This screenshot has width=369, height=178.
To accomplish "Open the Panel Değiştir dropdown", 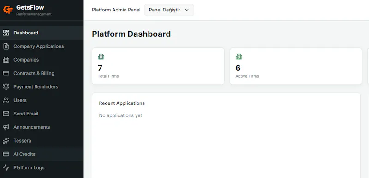I will click(x=169, y=10).
